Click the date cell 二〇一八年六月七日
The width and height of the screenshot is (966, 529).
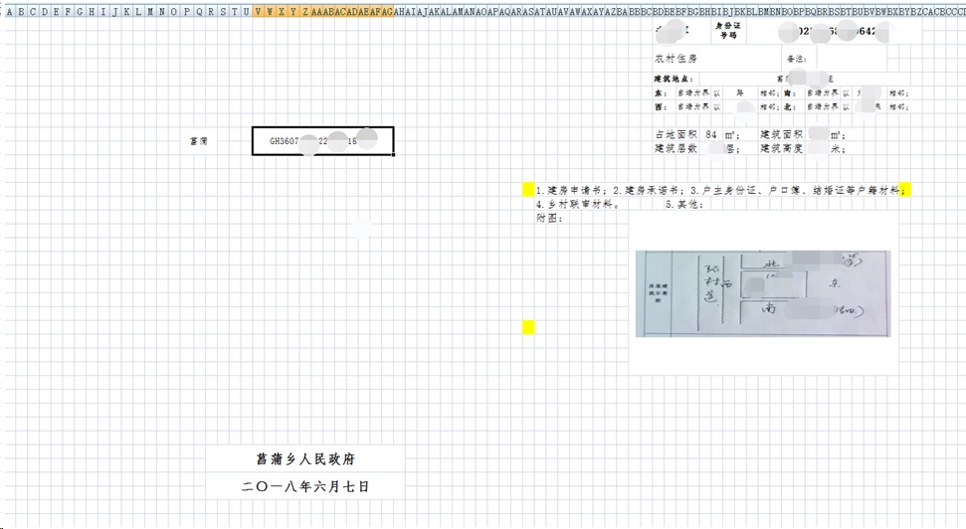pos(305,486)
